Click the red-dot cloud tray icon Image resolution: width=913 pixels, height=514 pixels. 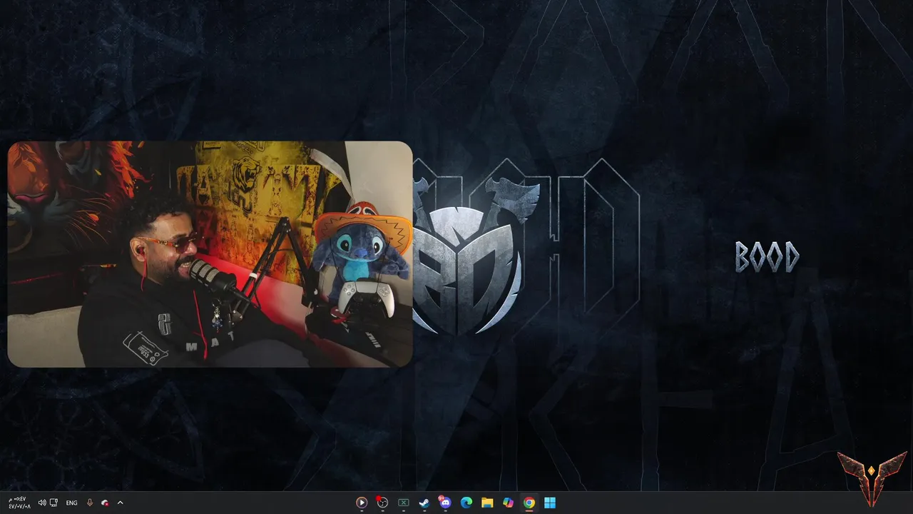tap(105, 503)
